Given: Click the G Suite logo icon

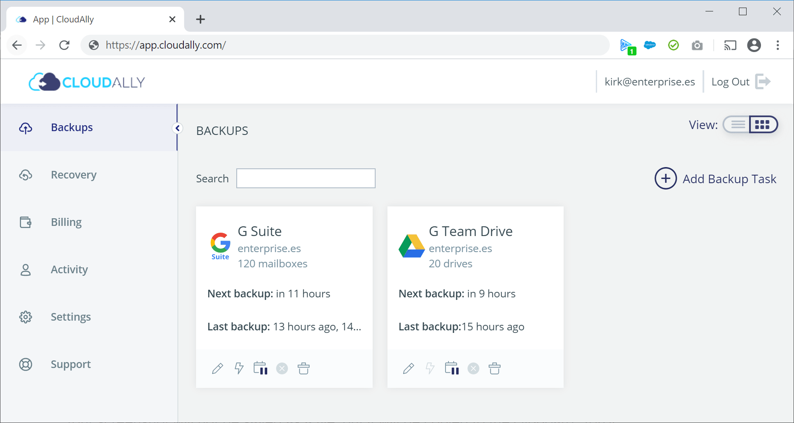Looking at the screenshot, I should tap(220, 246).
